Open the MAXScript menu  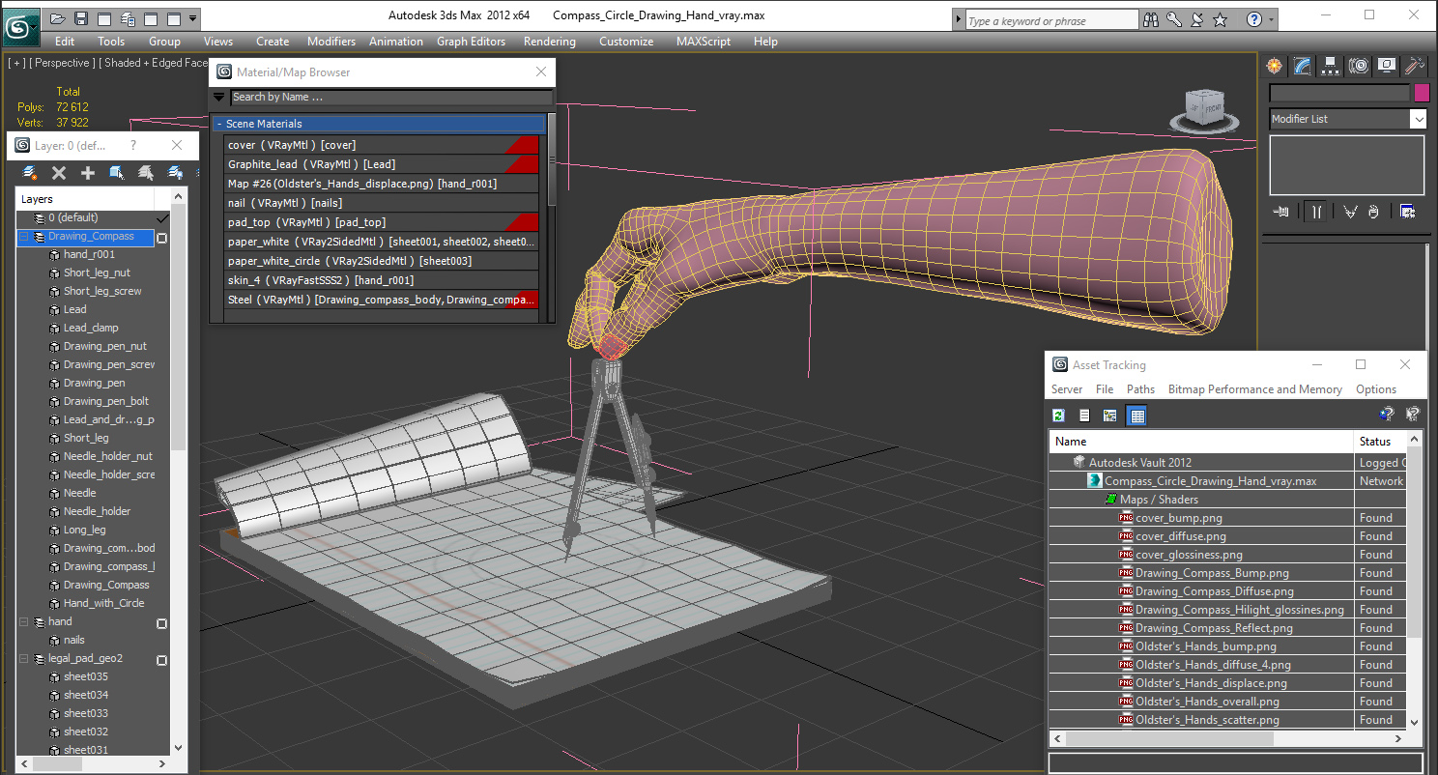[705, 42]
